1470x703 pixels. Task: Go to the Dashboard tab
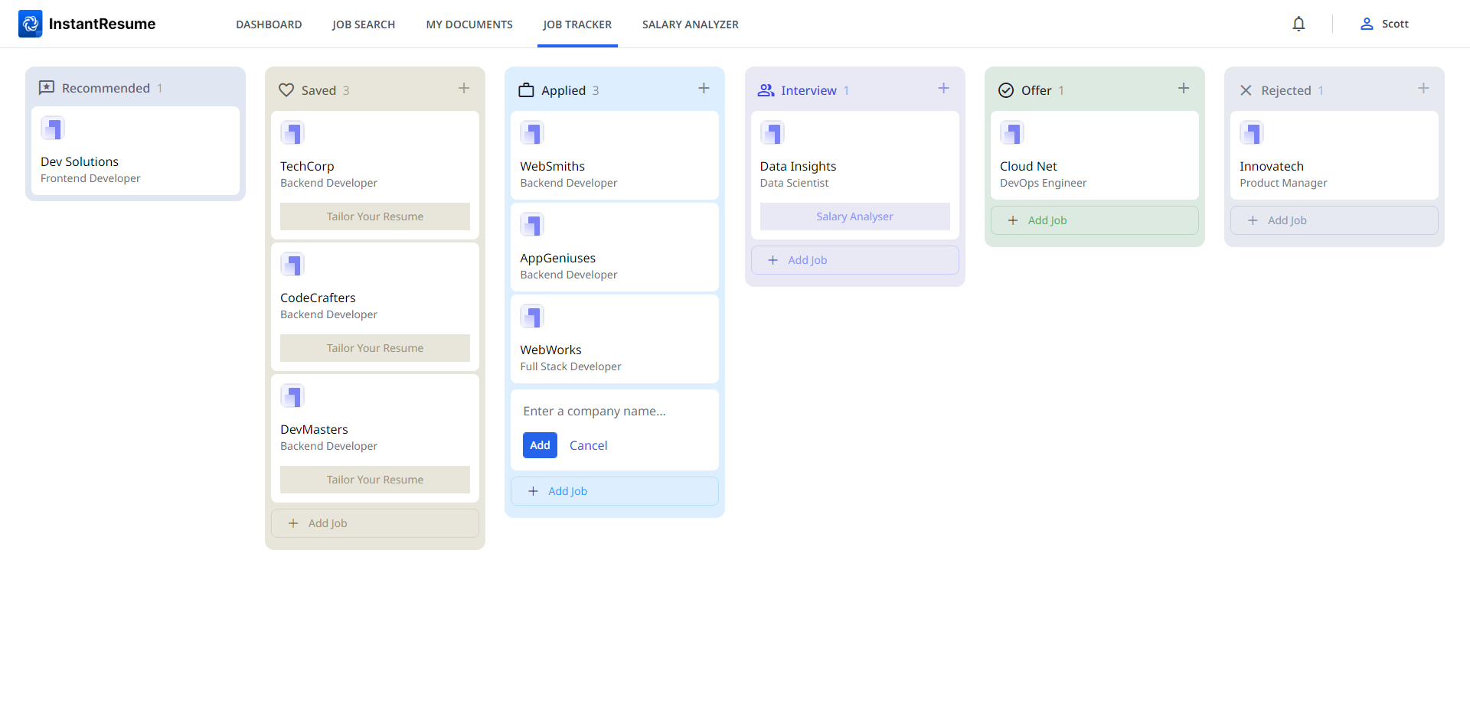269,24
